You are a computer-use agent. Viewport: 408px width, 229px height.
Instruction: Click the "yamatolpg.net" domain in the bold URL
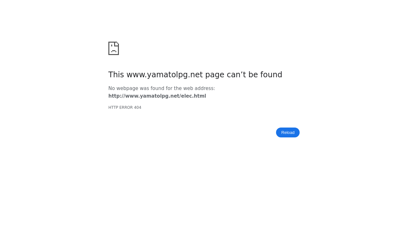point(159,96)
